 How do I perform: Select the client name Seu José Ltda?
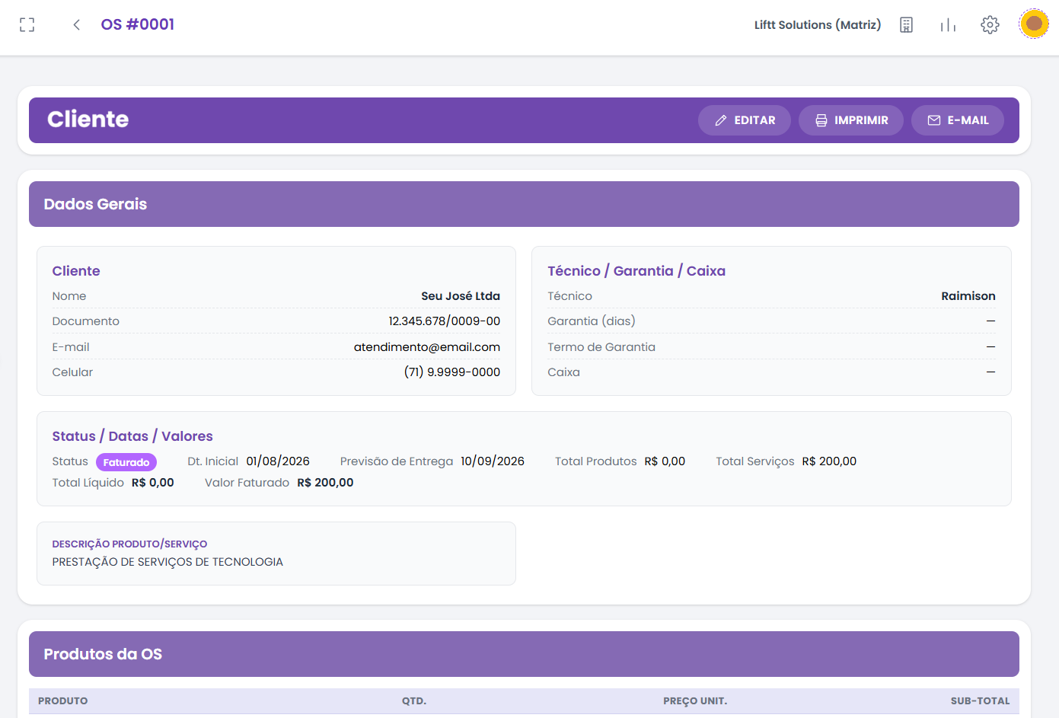point(461,296)
